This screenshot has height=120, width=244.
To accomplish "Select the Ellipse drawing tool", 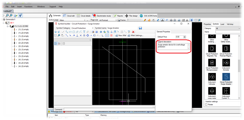I will coord(77,32).
